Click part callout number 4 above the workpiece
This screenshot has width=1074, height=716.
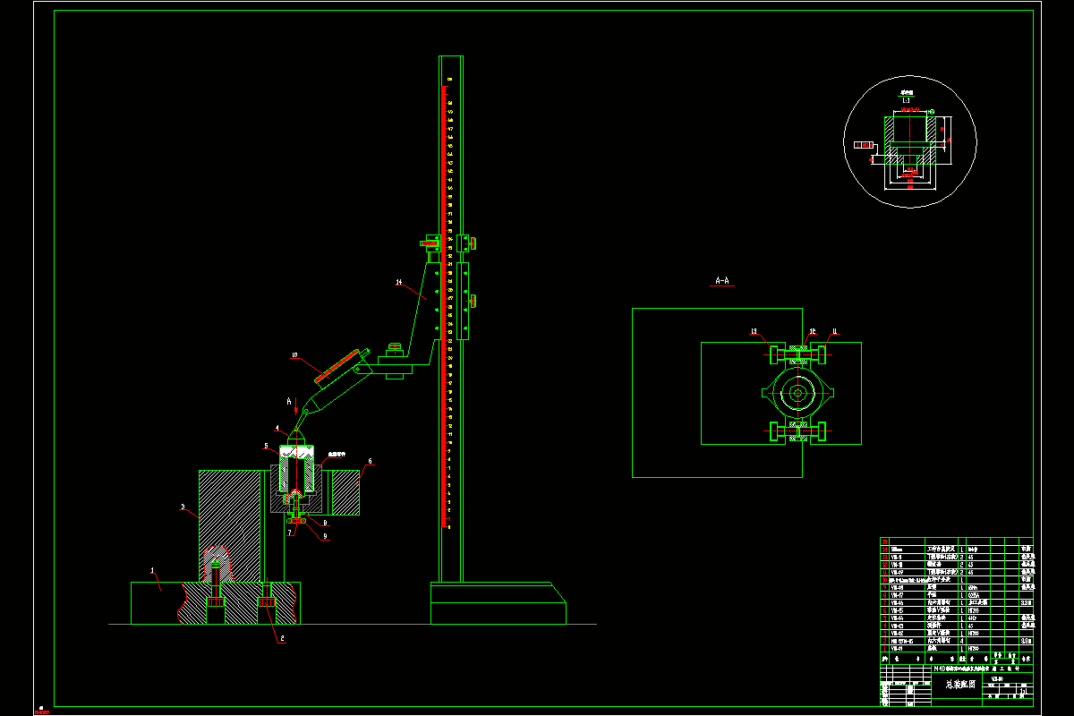pos(277,428)
